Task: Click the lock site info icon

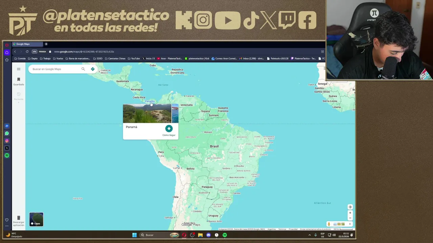Action: (x=50, y=52)
